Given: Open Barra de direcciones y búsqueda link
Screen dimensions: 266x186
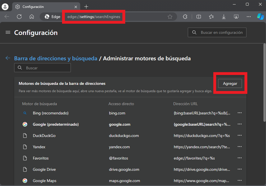Looking at the screenshot, I should pos(56,58).
